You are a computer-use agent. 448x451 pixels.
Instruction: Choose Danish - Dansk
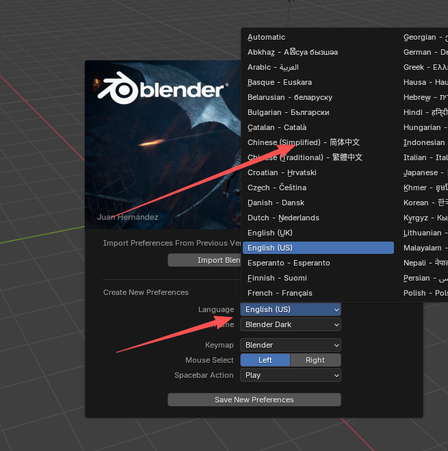click(318, 203)
